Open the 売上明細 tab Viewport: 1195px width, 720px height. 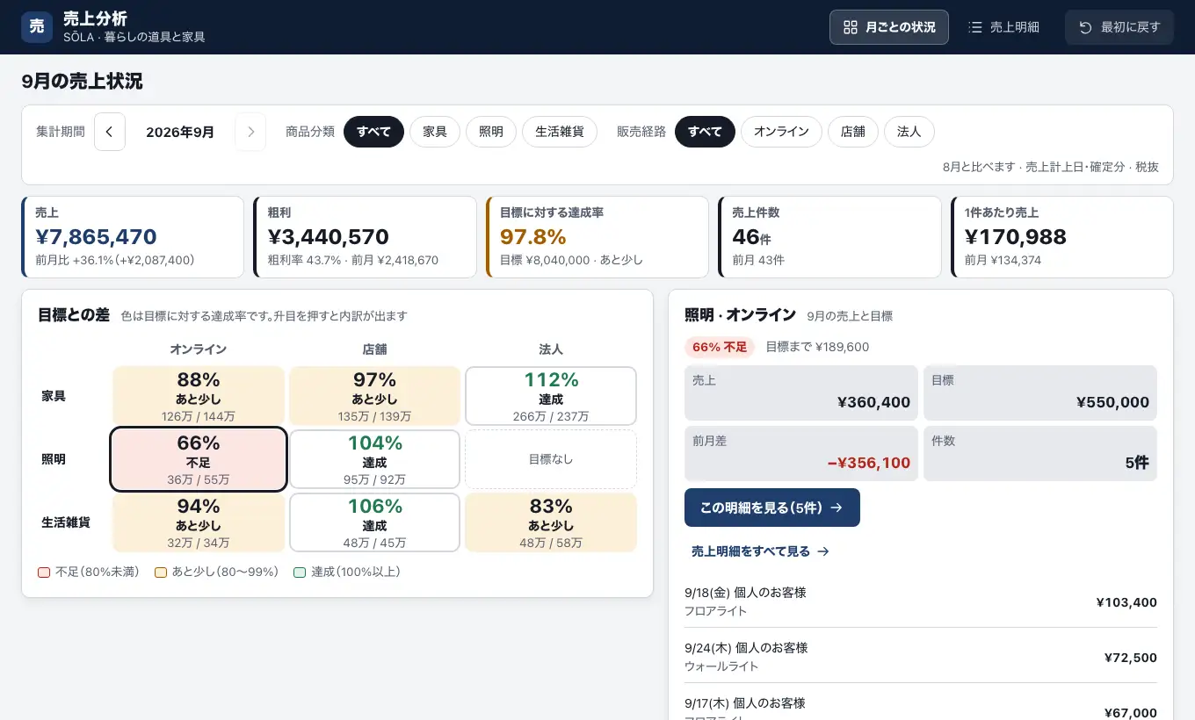(1003, 27)
